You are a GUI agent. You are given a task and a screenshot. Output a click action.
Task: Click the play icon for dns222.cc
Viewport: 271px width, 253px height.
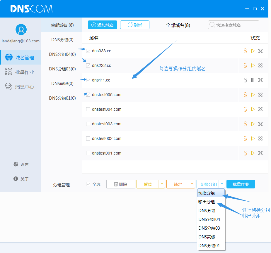click(253, 65)
